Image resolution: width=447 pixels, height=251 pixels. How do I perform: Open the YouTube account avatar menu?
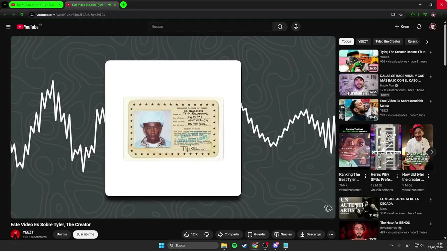click(433, 27)
